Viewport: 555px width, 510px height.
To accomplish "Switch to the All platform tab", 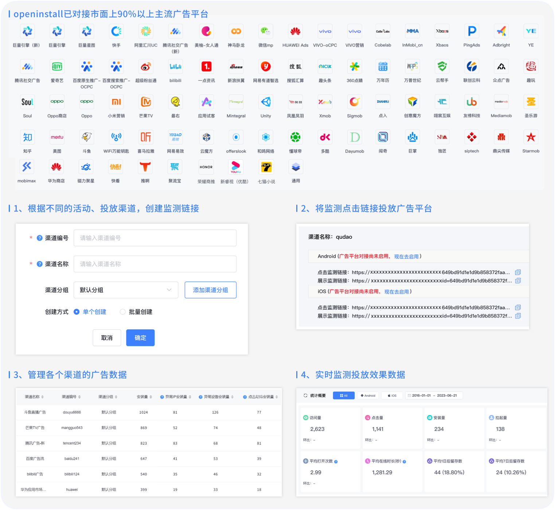I will click(x=344, y=395).
